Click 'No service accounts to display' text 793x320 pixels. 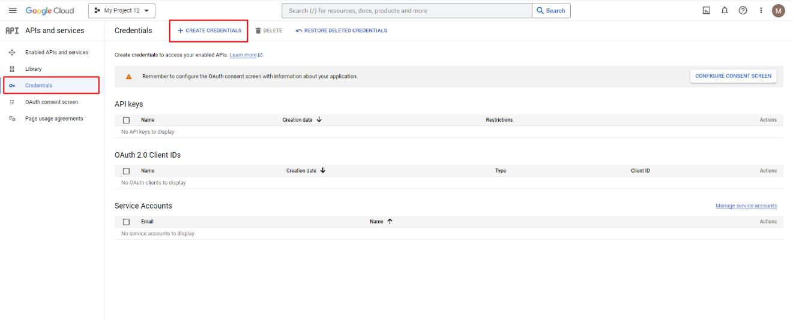click(158, 234)
